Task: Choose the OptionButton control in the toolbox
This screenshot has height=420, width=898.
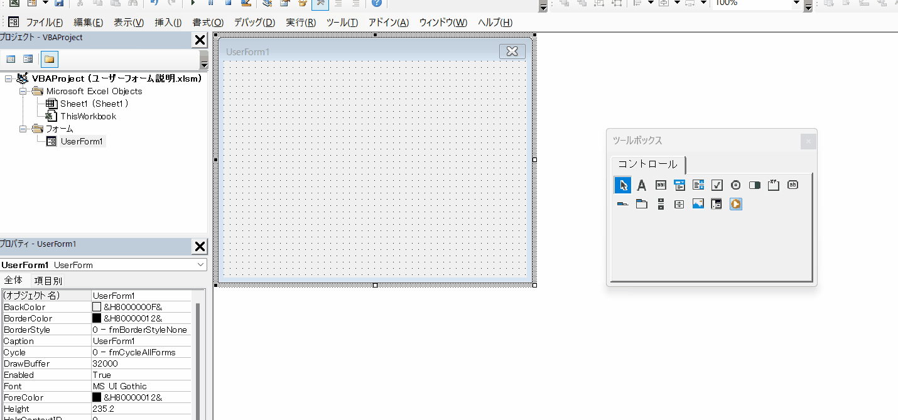Action: pos(736,185)
